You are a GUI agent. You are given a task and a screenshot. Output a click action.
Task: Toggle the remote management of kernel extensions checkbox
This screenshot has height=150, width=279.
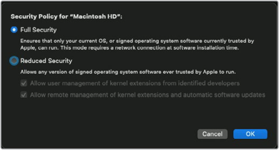23,95
